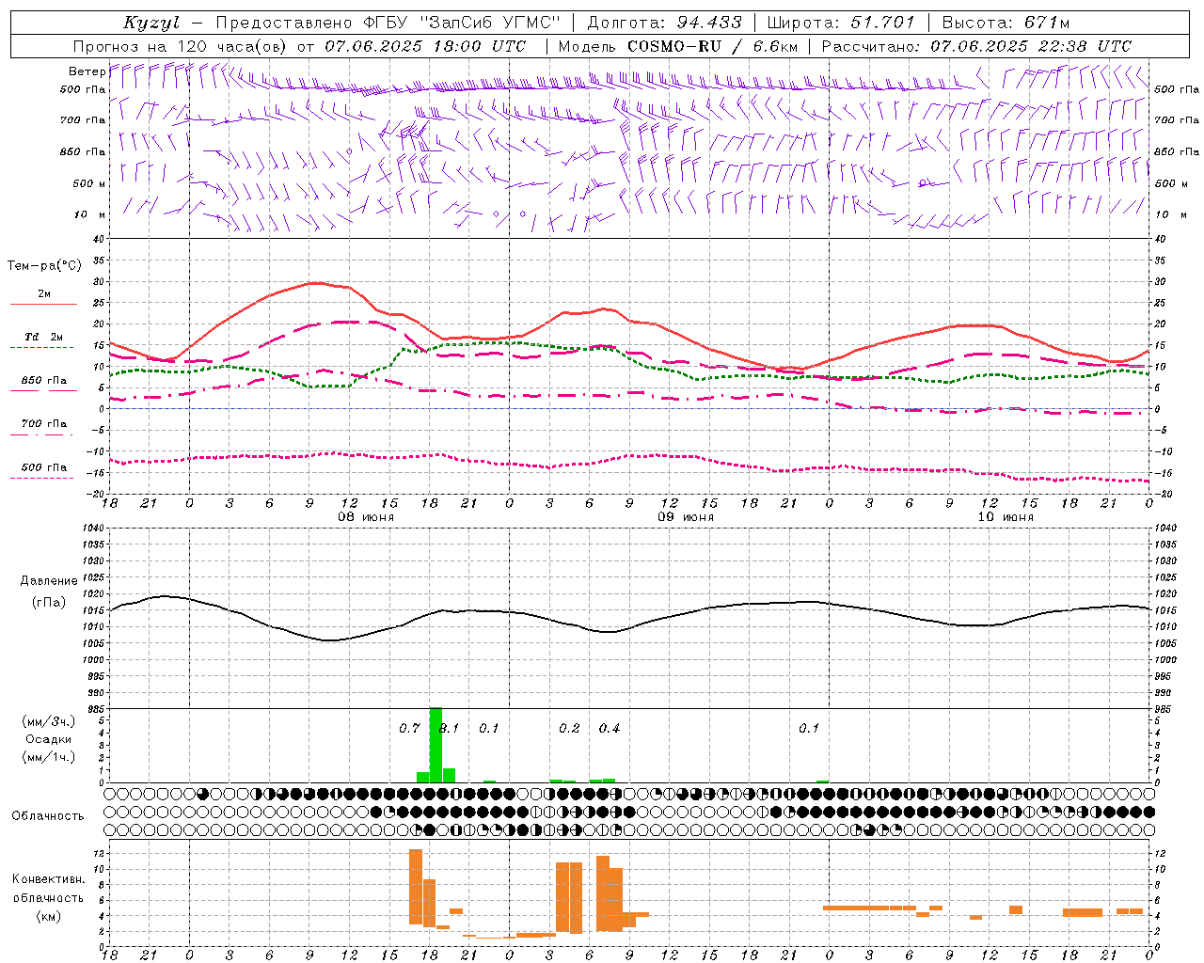
Task: Click the tallest orange convective cloud bar
Action: point(416,887)
